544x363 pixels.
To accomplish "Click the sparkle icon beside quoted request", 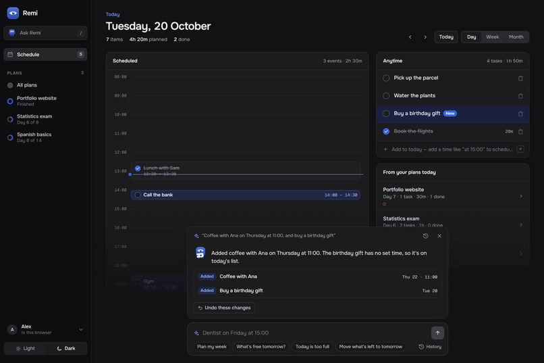I will (196, 236).
